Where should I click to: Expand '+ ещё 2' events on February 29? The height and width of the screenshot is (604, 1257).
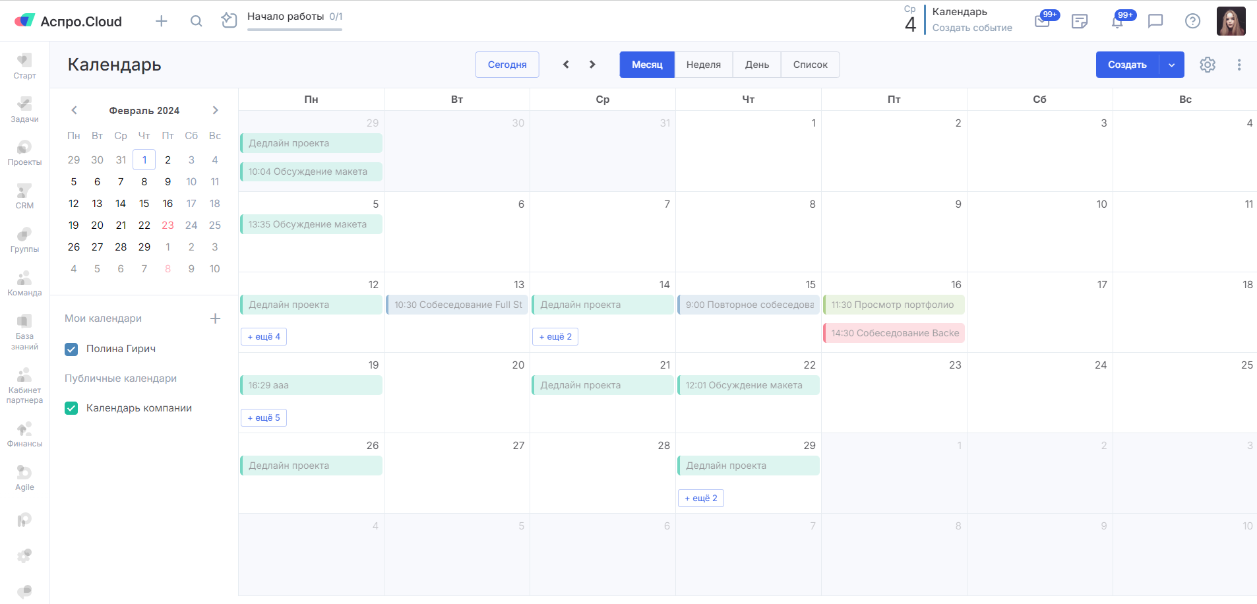701,498
